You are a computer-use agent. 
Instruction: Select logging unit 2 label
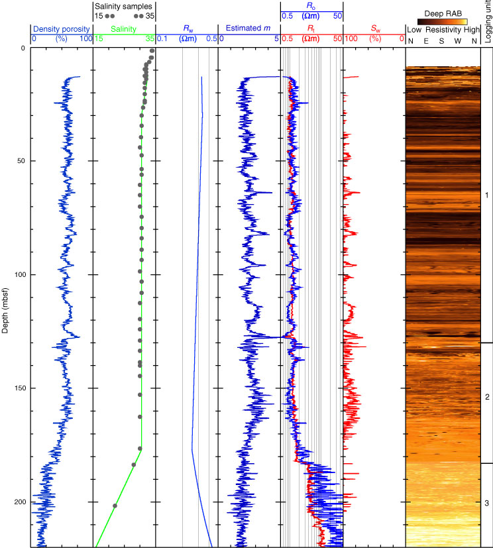pyautogui.click(x=487, y=397)
